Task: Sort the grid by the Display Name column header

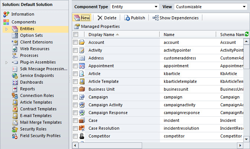Action: coord(101,35)
